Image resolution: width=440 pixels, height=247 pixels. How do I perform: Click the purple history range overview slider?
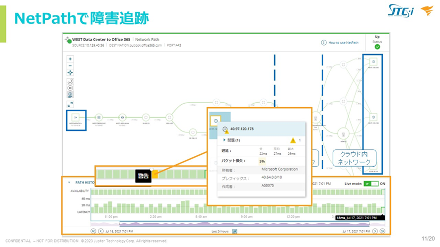click(x=244, y=224)
